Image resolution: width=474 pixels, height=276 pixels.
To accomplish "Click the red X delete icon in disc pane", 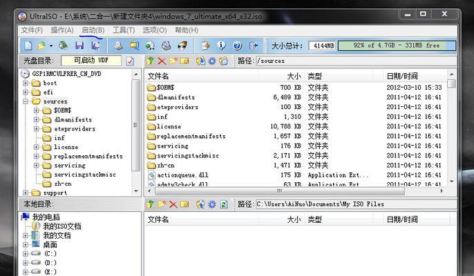I will click(162, 61).
